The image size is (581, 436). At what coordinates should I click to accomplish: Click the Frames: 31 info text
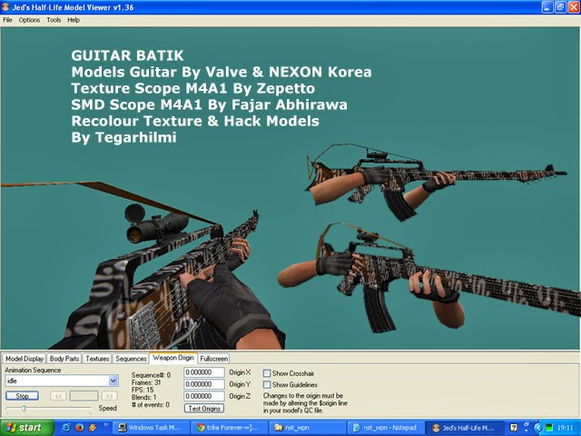[146, 382]
